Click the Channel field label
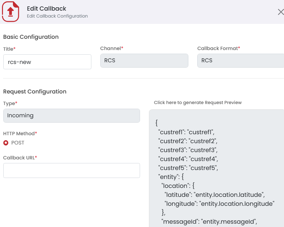284x227 pixels. click(x=112, y=48)
